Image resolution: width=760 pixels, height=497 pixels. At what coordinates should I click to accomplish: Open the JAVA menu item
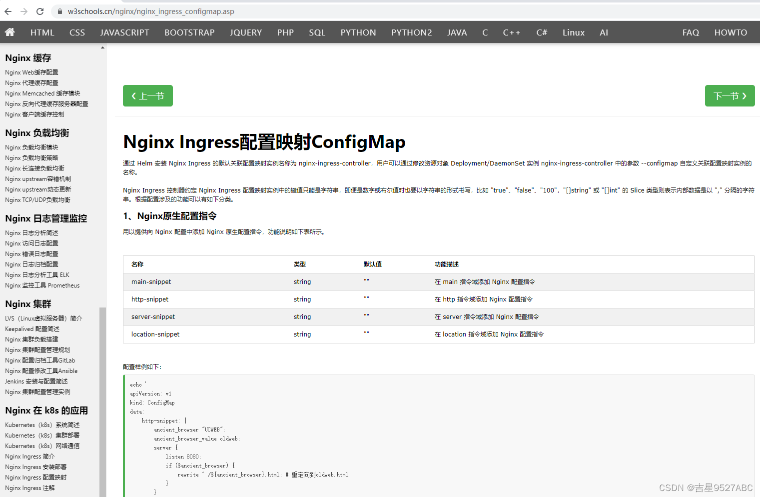point(457,32)
